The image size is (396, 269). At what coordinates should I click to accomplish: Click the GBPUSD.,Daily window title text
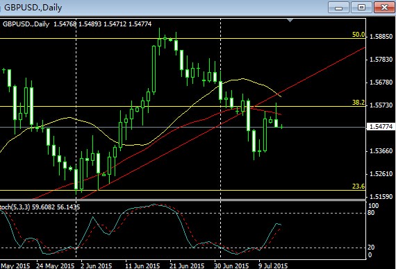[x=33, y=8]
